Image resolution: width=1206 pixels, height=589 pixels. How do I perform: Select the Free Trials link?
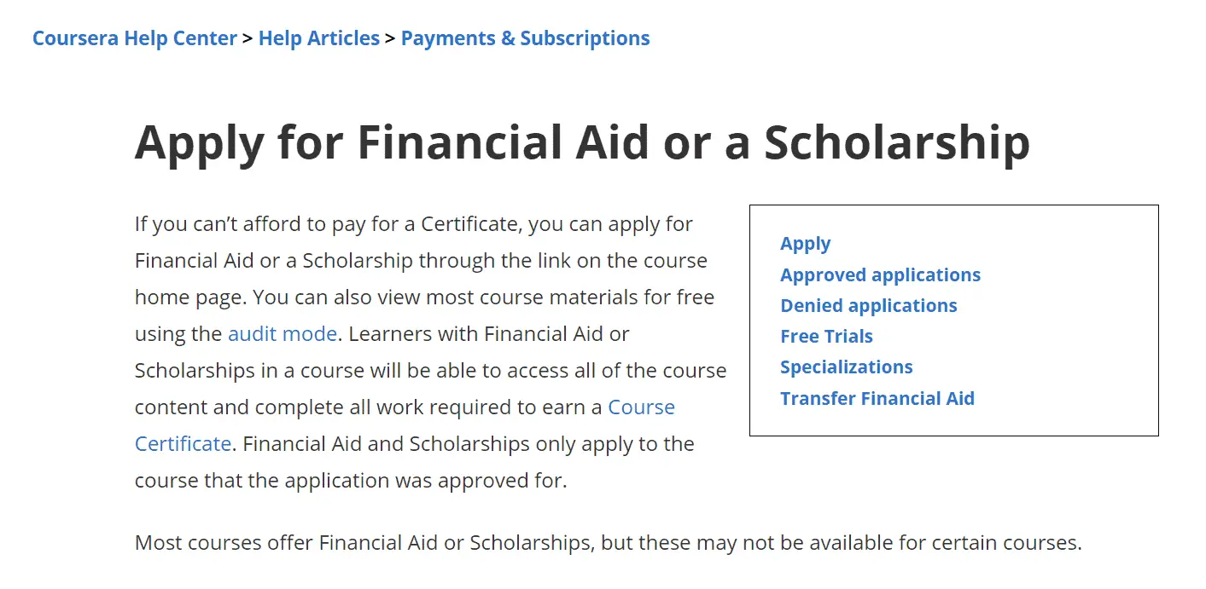click(x=826, y=336)
